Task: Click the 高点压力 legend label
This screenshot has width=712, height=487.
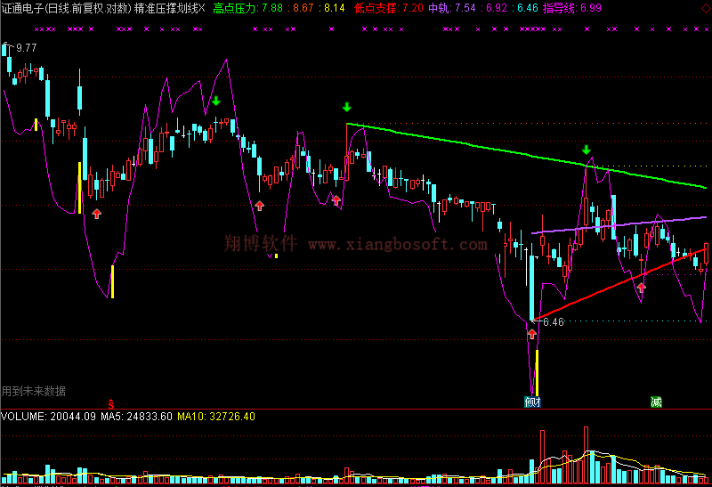Action: 234,8
